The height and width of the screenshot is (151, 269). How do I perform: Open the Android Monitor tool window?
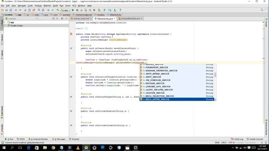[38, 139]
